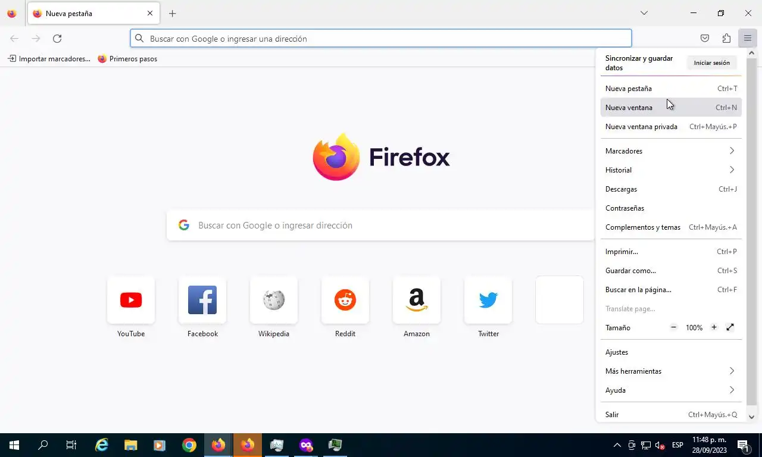
Task: Click the muted volume tray icon
Action: pyautogui.click(x=660, y=445)
